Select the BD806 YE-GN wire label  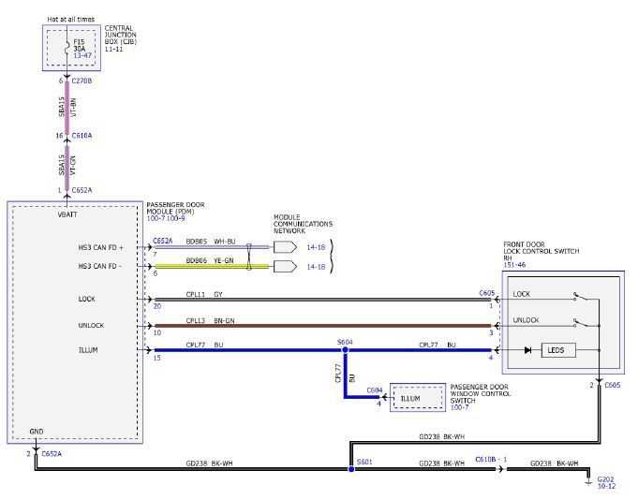coord(210,260)
